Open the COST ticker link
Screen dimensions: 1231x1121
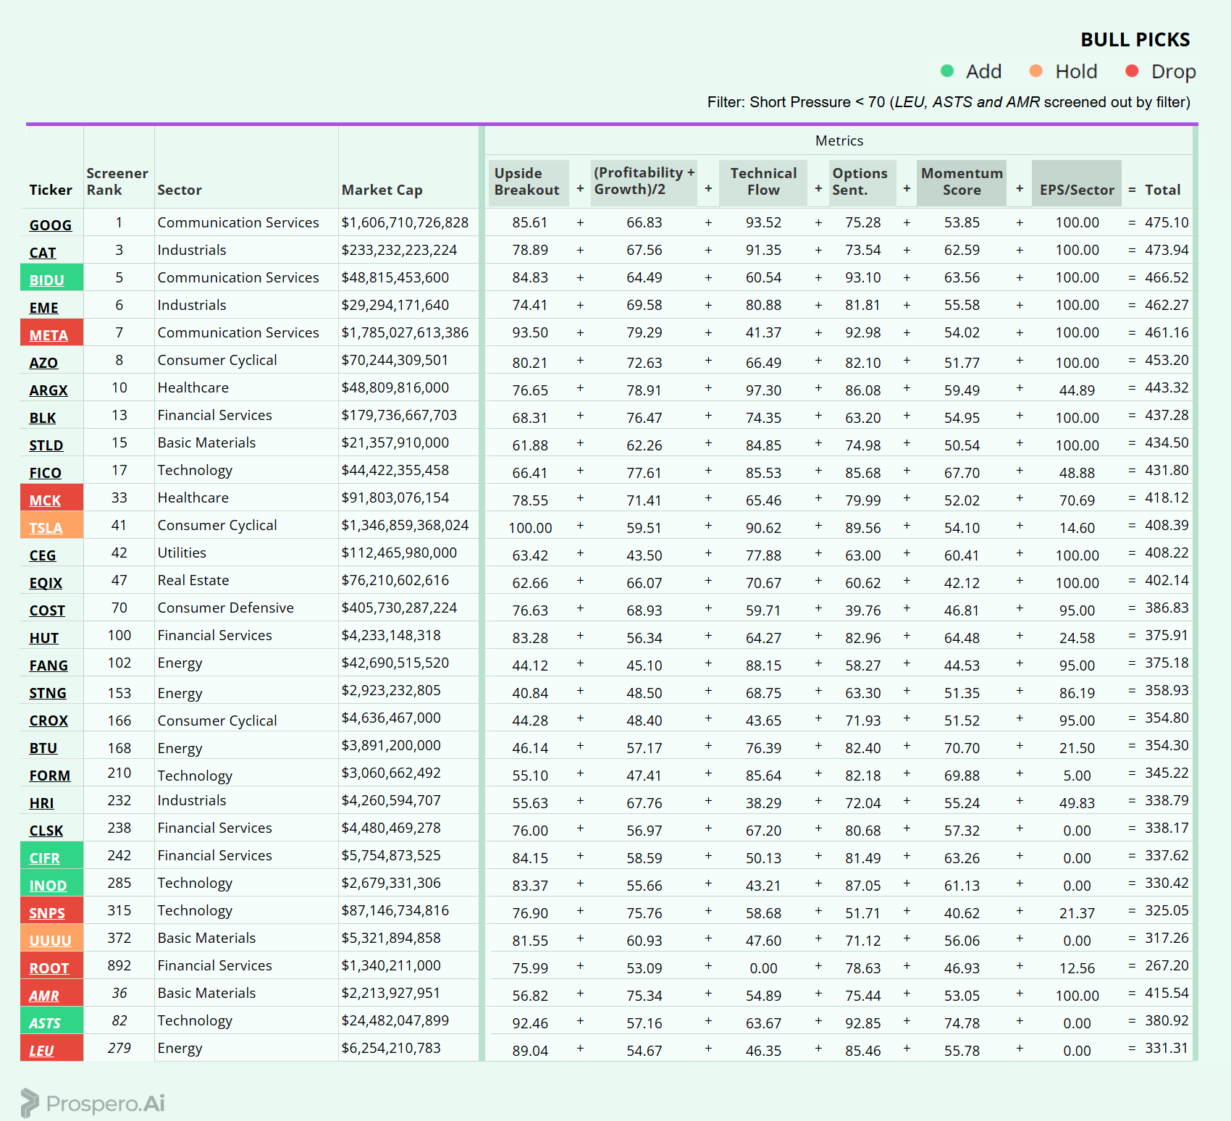coord(47,610)
